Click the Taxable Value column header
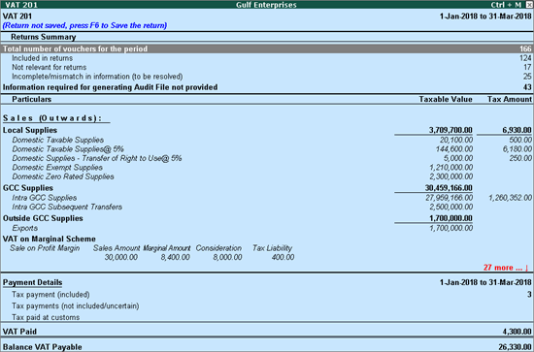 [x=446, y=99]
